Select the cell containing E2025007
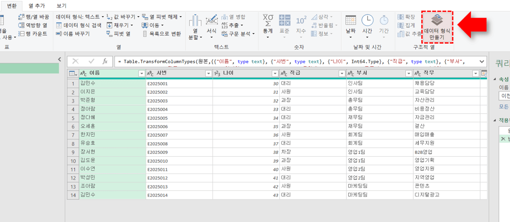Viewport: 510px width, 222px height. [x=178, y=136]
